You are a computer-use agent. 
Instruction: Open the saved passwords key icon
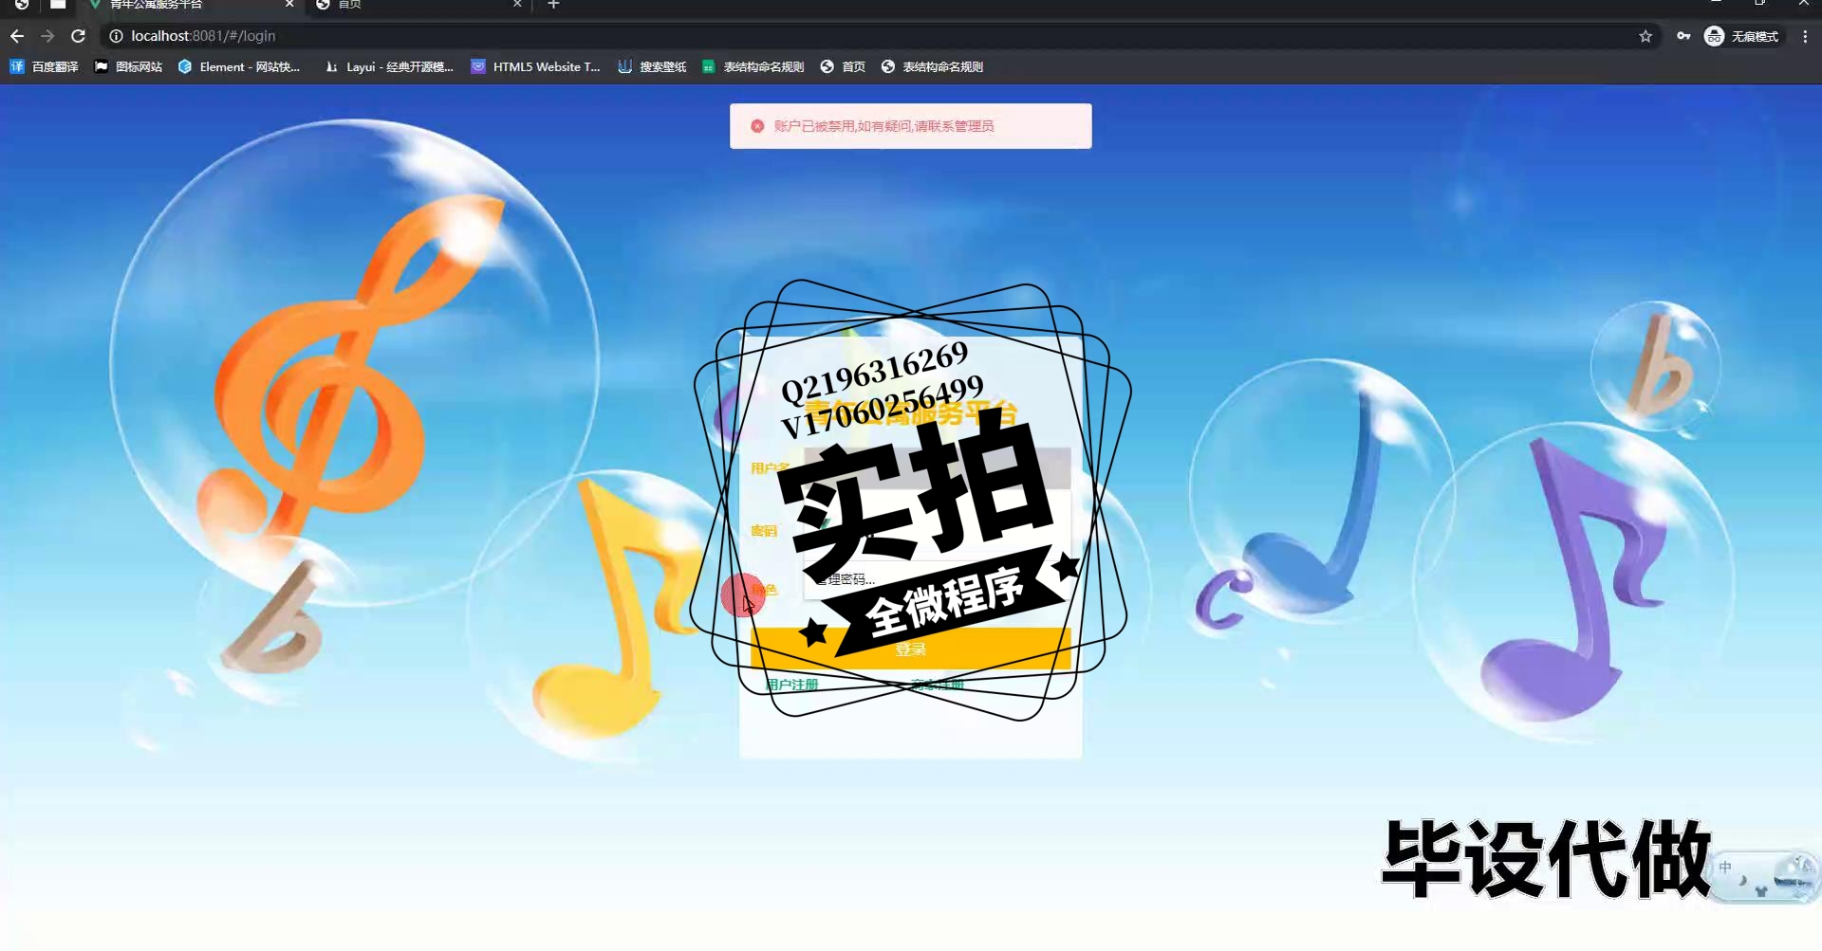coord(1683,36)
